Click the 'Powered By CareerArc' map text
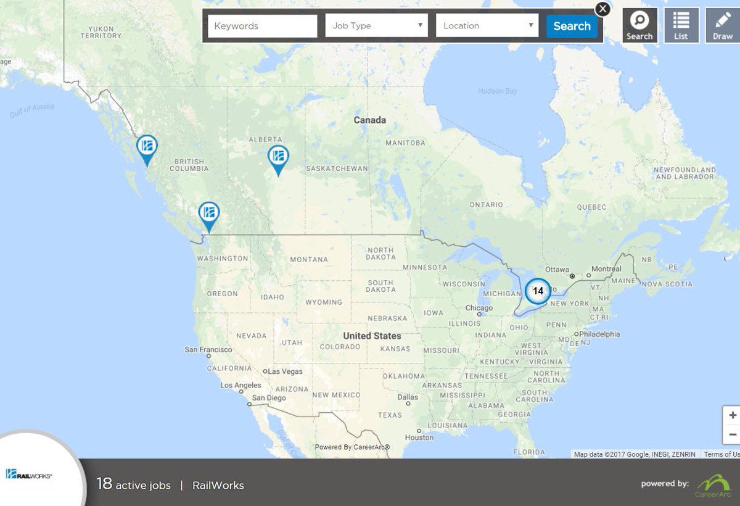 352,447
